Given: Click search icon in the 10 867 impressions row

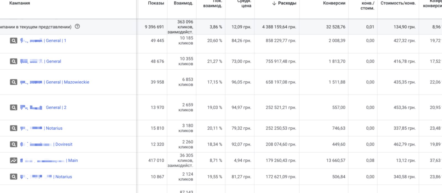Looking at the screenshot, I should 14,177.
